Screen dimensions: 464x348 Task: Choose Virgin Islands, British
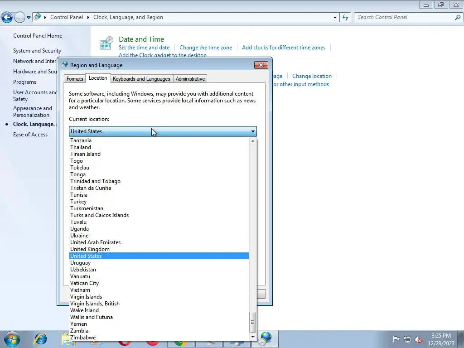(x=159, y=304)
